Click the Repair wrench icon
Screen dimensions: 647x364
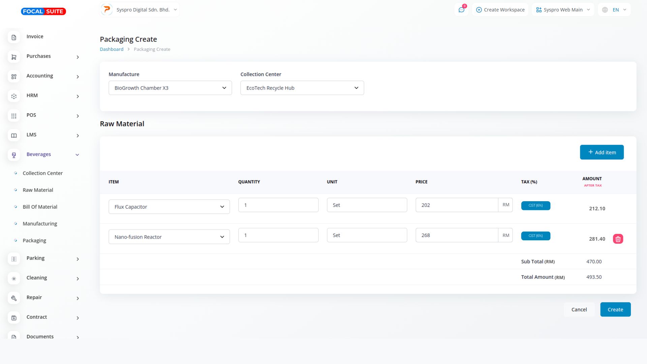[14, 298]
